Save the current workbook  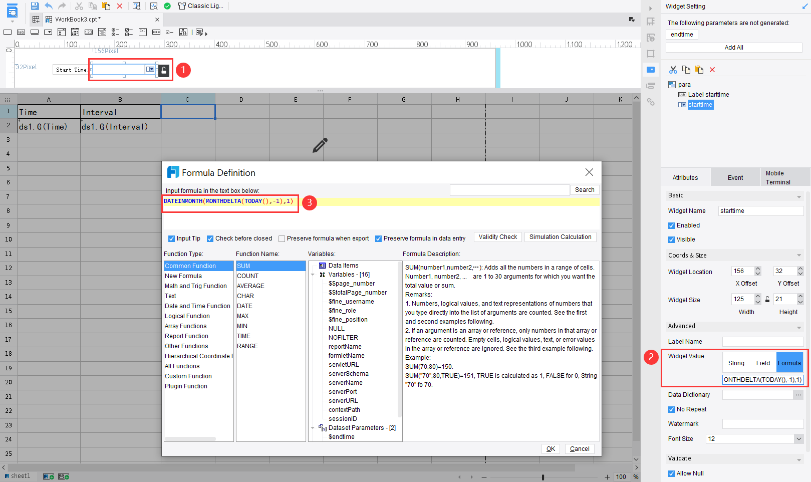click(x=34, y=6)
